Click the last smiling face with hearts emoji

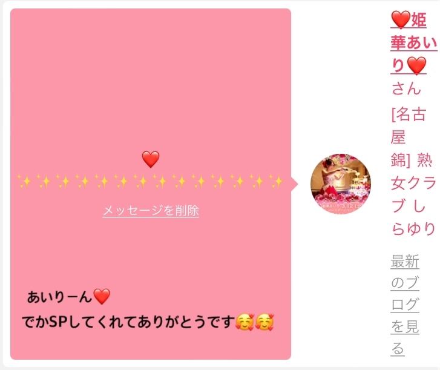pyautogui.click(x=264, y=322)
